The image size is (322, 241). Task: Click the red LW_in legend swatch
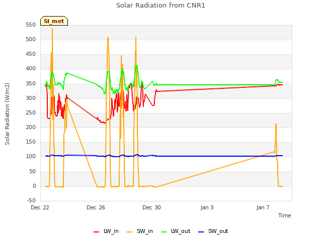click(96, 232)
